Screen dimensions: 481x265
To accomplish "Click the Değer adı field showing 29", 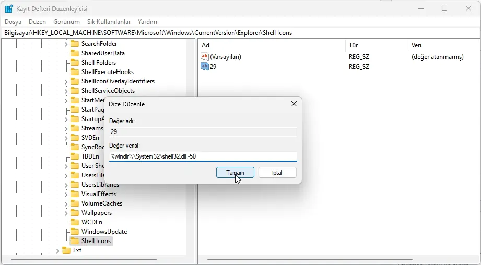I will coord(203,132).
